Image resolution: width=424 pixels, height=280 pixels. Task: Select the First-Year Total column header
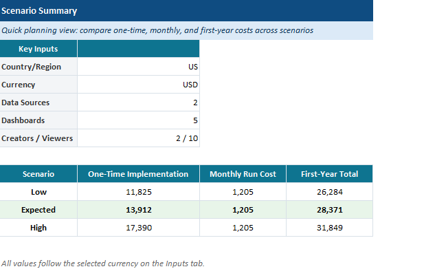coord(329,174)
